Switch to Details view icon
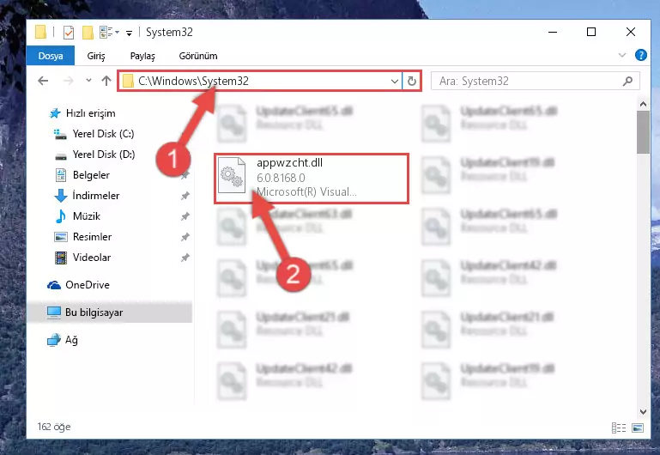Viewport: 660px width, 455px height. [618, 428]
